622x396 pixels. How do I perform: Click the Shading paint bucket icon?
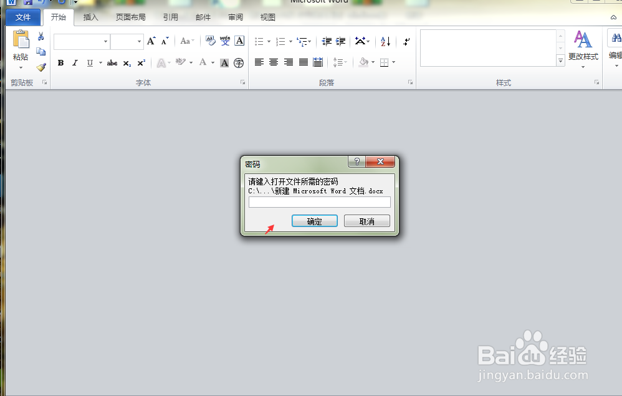363,62
